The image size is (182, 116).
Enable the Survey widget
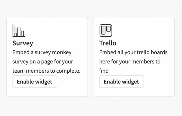[x=35, y=82]
